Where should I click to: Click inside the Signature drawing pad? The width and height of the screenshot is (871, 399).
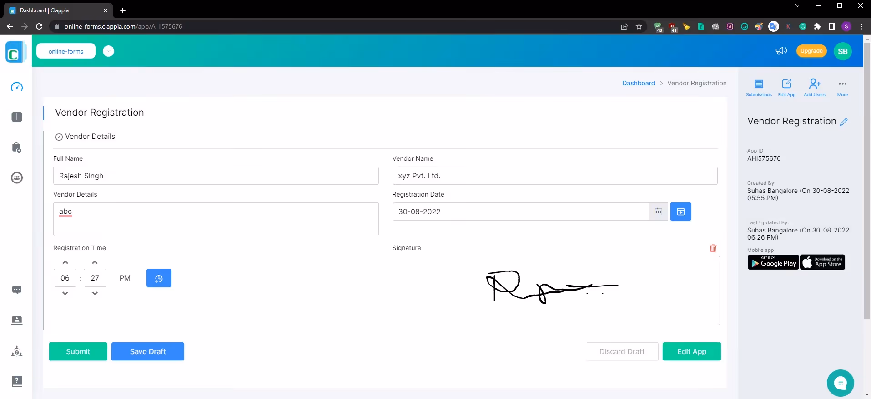556,291
